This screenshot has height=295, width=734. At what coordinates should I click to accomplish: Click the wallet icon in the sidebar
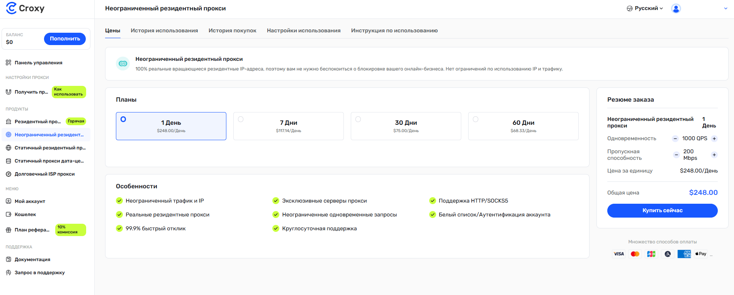pos(8,215)
